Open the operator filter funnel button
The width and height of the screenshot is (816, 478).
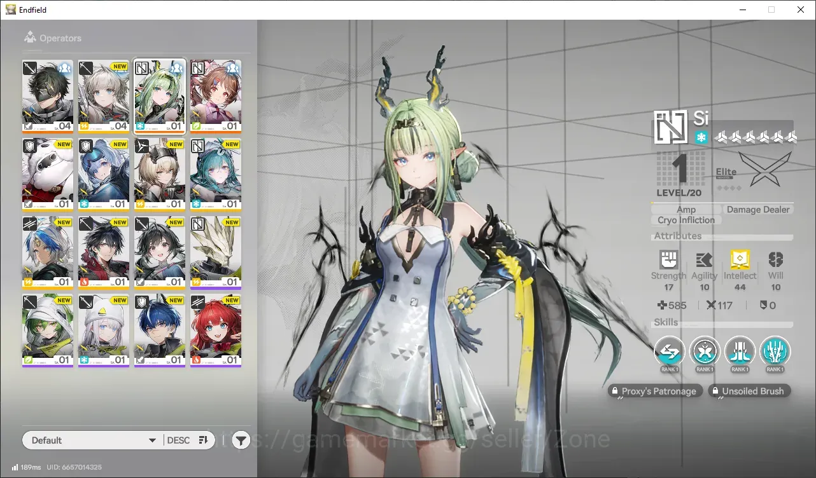tap(241, 440)
